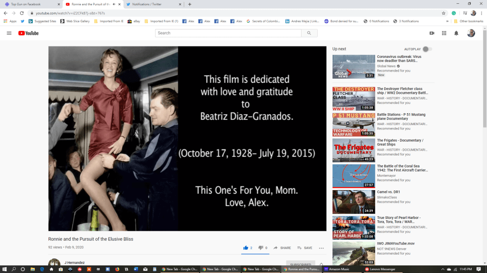The width and height of the screenshot is (487, 273).
Task: Toggle the Autoplay switch
Action: 428,49
